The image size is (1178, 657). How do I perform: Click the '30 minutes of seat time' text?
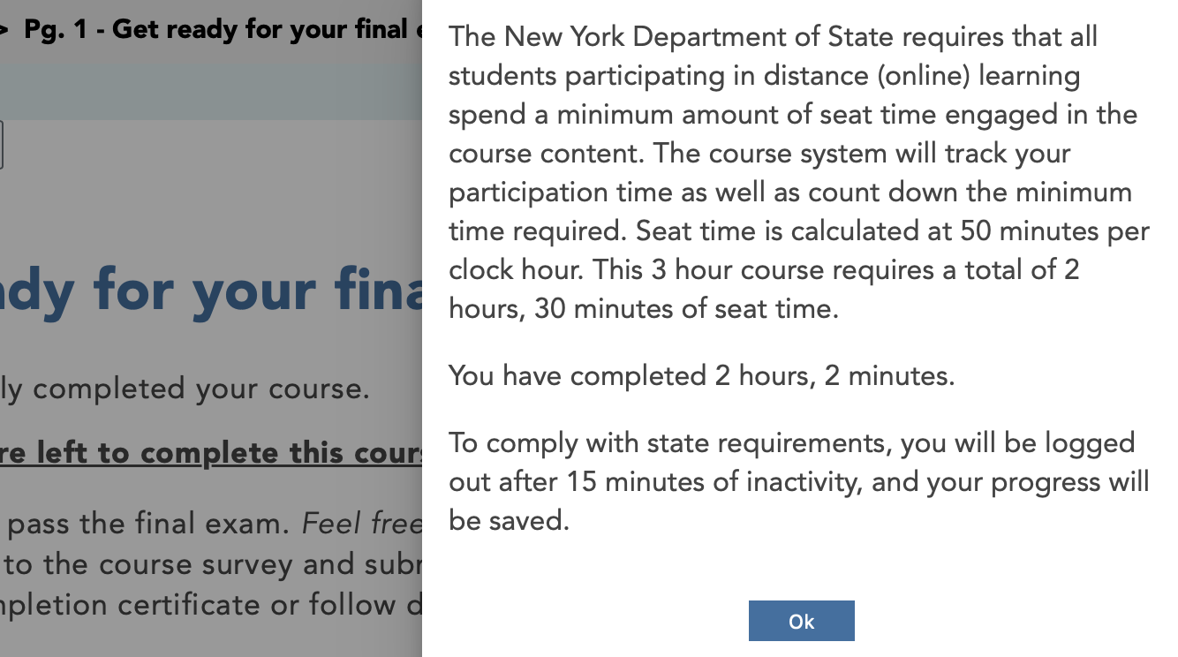[x=685, y=309]
